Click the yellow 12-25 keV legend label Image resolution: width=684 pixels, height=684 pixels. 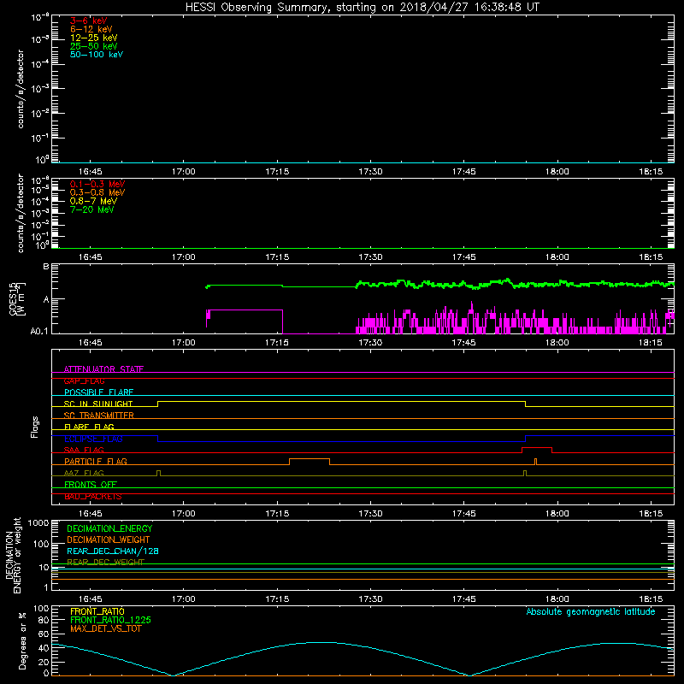click(x=94, y=38)
